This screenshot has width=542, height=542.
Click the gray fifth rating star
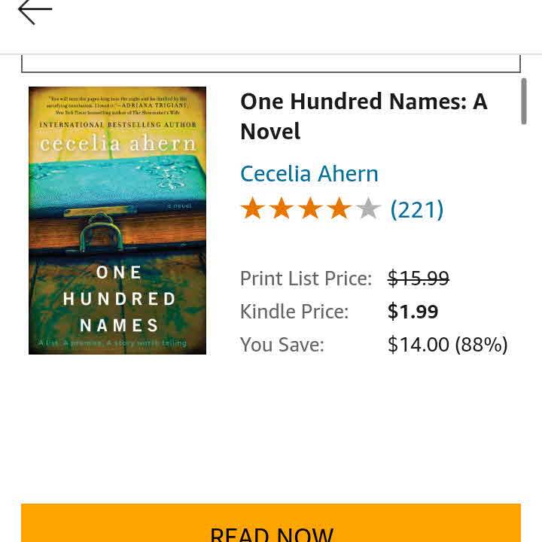(x=368, y=209)
